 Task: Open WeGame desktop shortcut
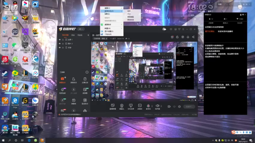coord(25,102)
